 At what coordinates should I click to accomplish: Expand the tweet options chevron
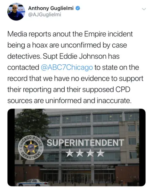pyautogui.click(x=144, y=9)
